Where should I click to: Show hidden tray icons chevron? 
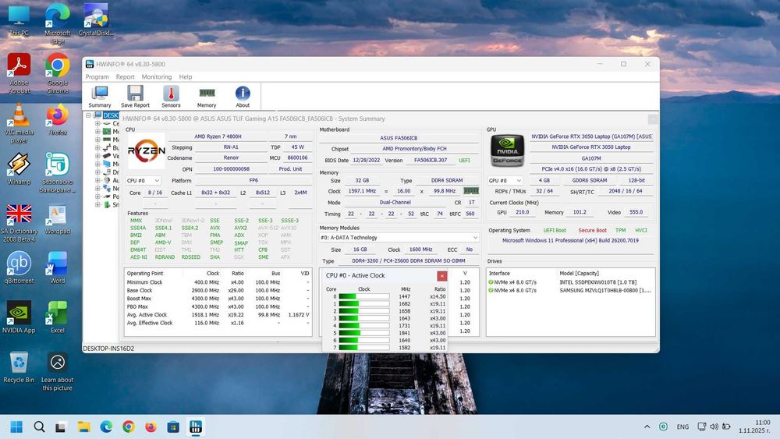(647, 427)
